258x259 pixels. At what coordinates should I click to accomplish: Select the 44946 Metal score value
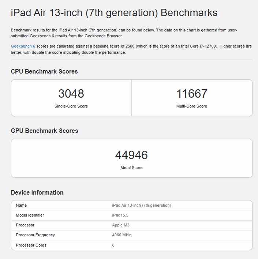pyautogui.click(x=131, y=155)
